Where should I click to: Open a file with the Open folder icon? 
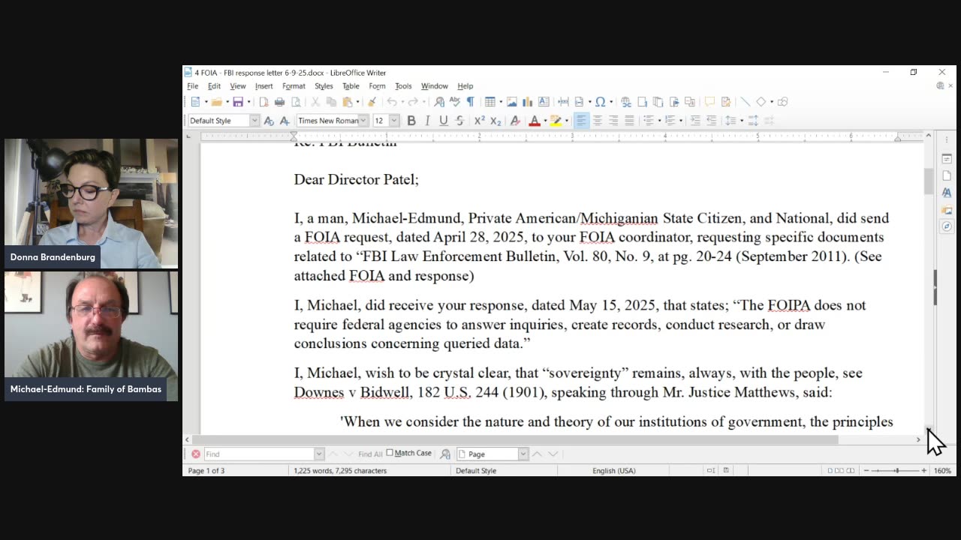[216, 102]
